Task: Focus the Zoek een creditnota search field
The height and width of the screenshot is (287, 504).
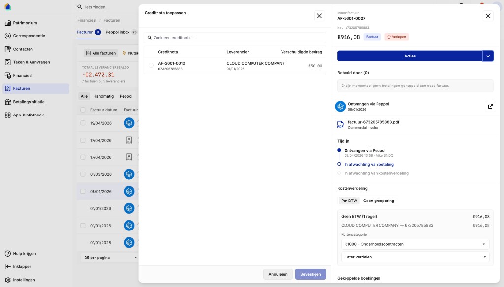Action: point(235,37)
